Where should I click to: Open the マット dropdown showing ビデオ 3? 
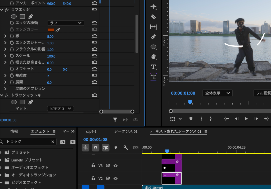coord(60,108)
